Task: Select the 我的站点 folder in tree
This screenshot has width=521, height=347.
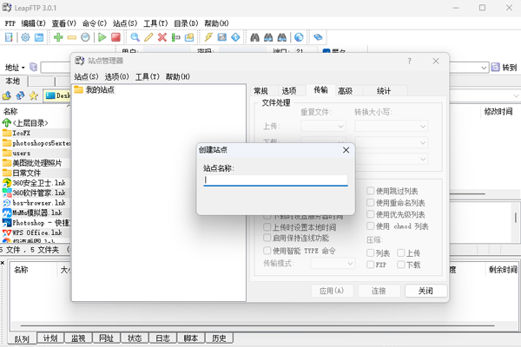Action: [x=99, y=90]
